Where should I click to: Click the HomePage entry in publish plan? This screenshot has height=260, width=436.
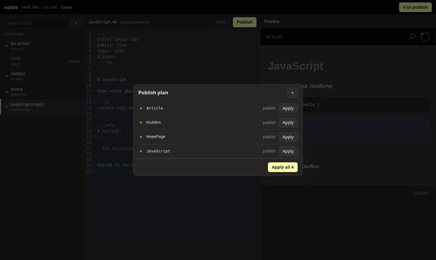(x=156, y=136)
